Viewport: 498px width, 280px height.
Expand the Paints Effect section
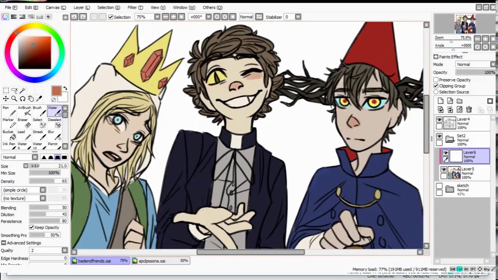436,57
